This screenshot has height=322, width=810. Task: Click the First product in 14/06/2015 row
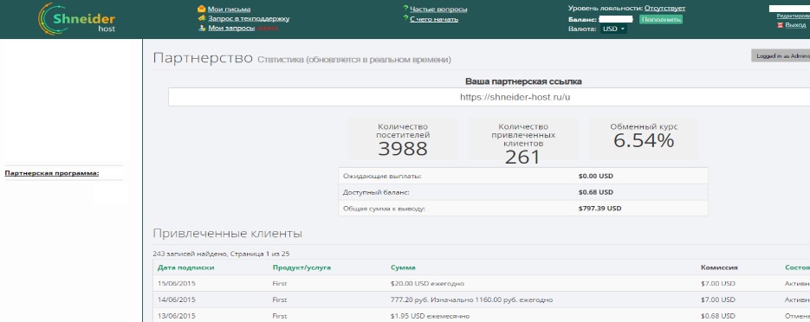(280, 299)
